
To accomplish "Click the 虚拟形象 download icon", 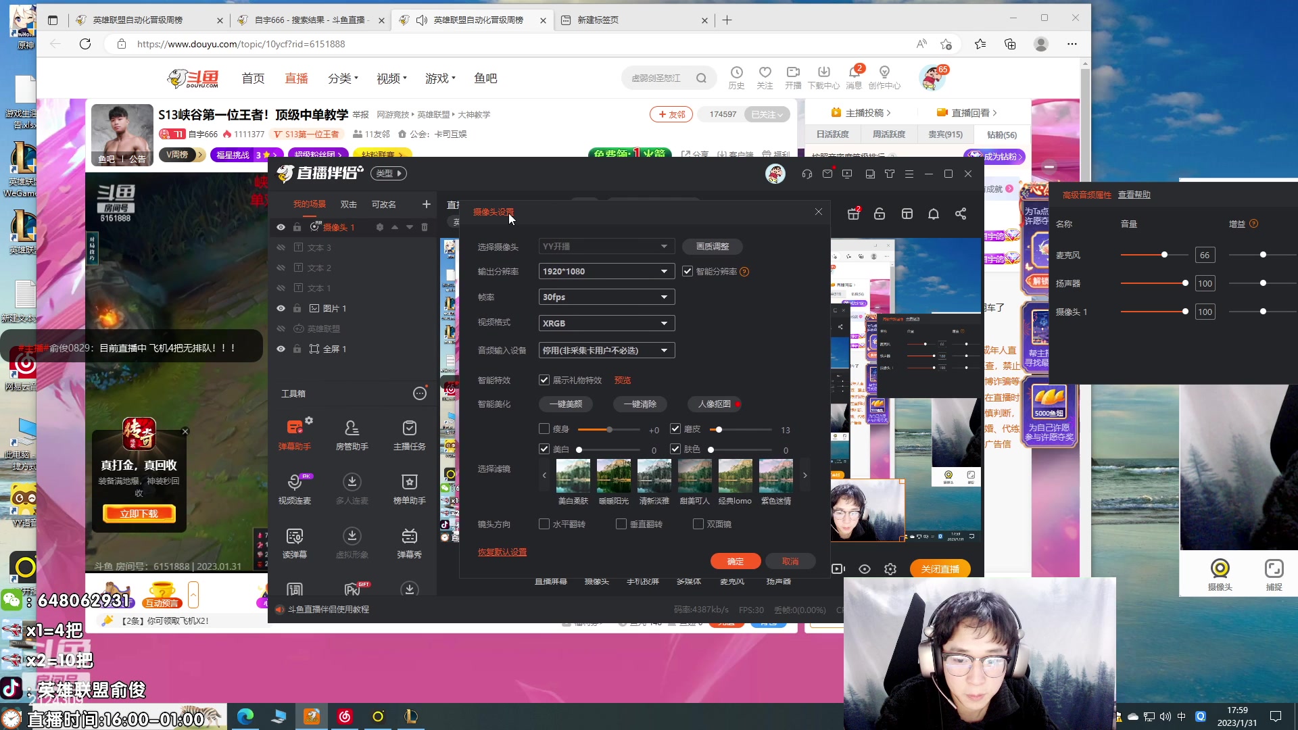I will 352,535.
